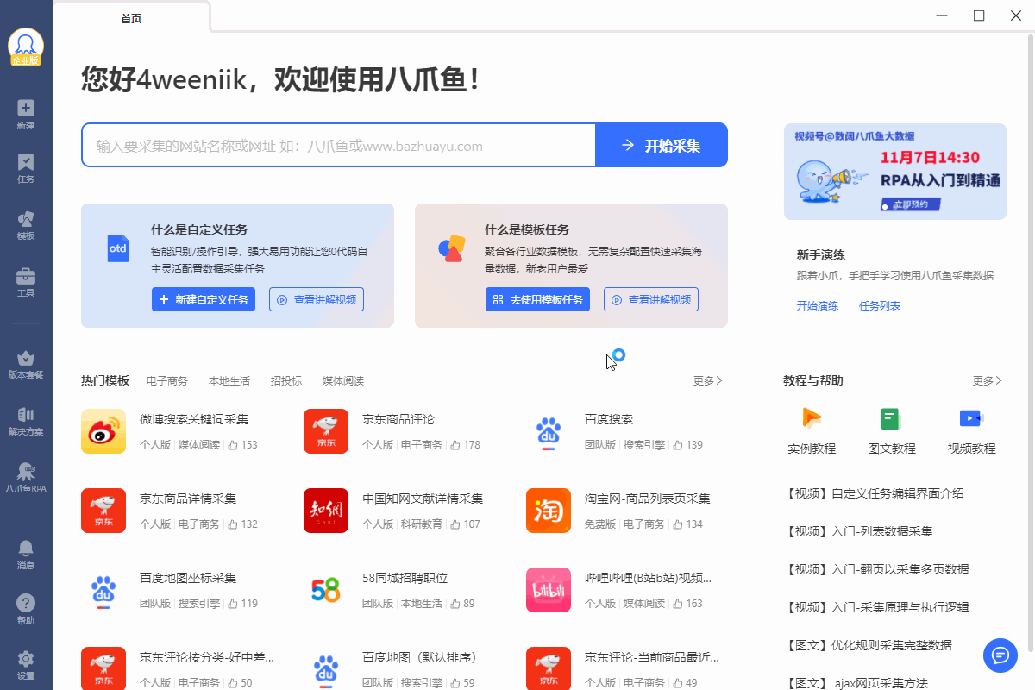Viewport: 1035px width, 690px height.
Task: Open 【图文】优化规则采集完整数据
Action: point(868,645)
